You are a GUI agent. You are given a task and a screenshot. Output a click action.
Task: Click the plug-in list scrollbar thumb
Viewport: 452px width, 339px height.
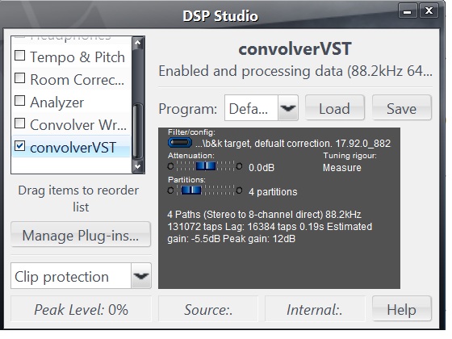pos(138,131)
